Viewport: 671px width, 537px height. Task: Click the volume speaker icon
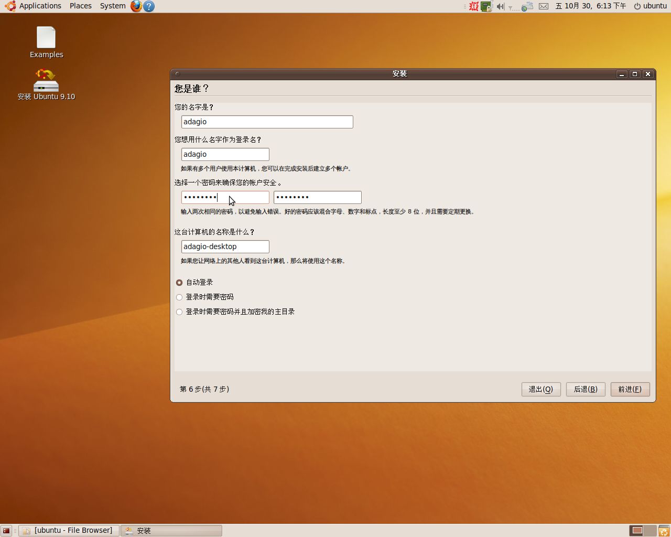500,6
